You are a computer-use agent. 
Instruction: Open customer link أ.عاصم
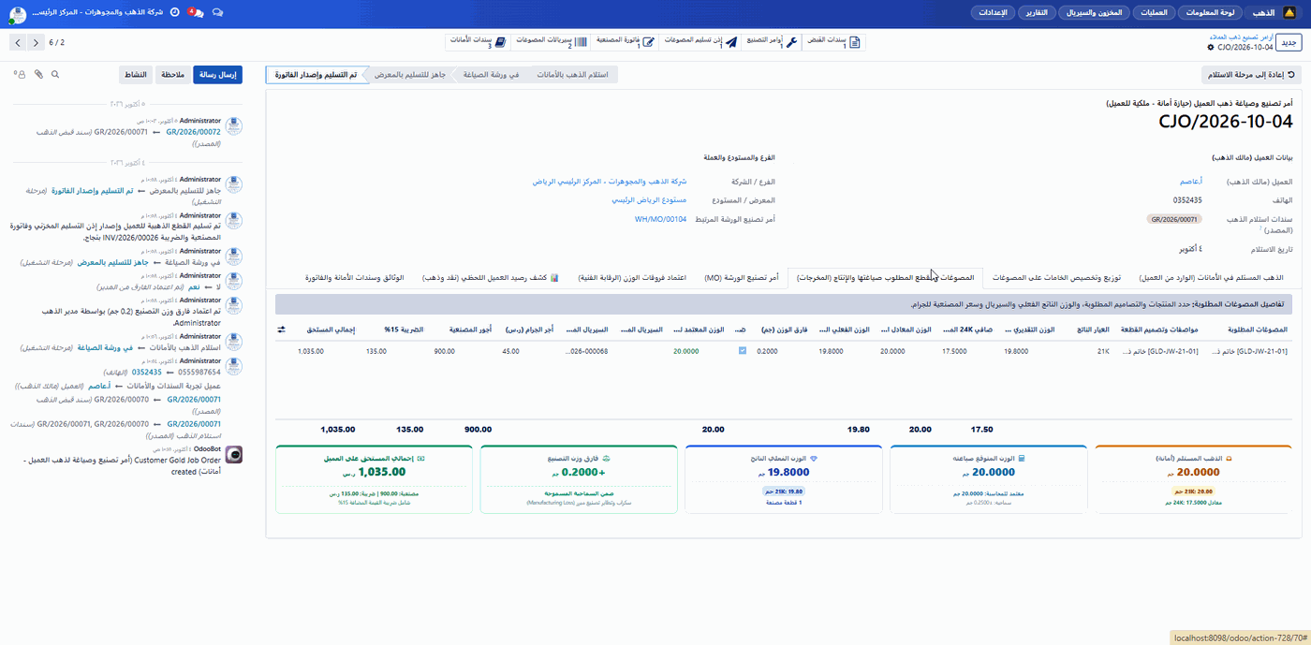click(1191, 182)
